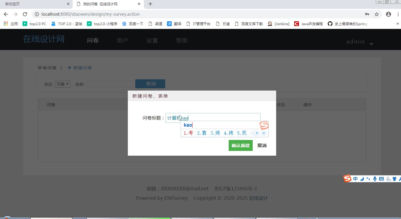Open the Chrome three-dot menu
The height and width of the screenshot is (219, 401).
[397, 14]
